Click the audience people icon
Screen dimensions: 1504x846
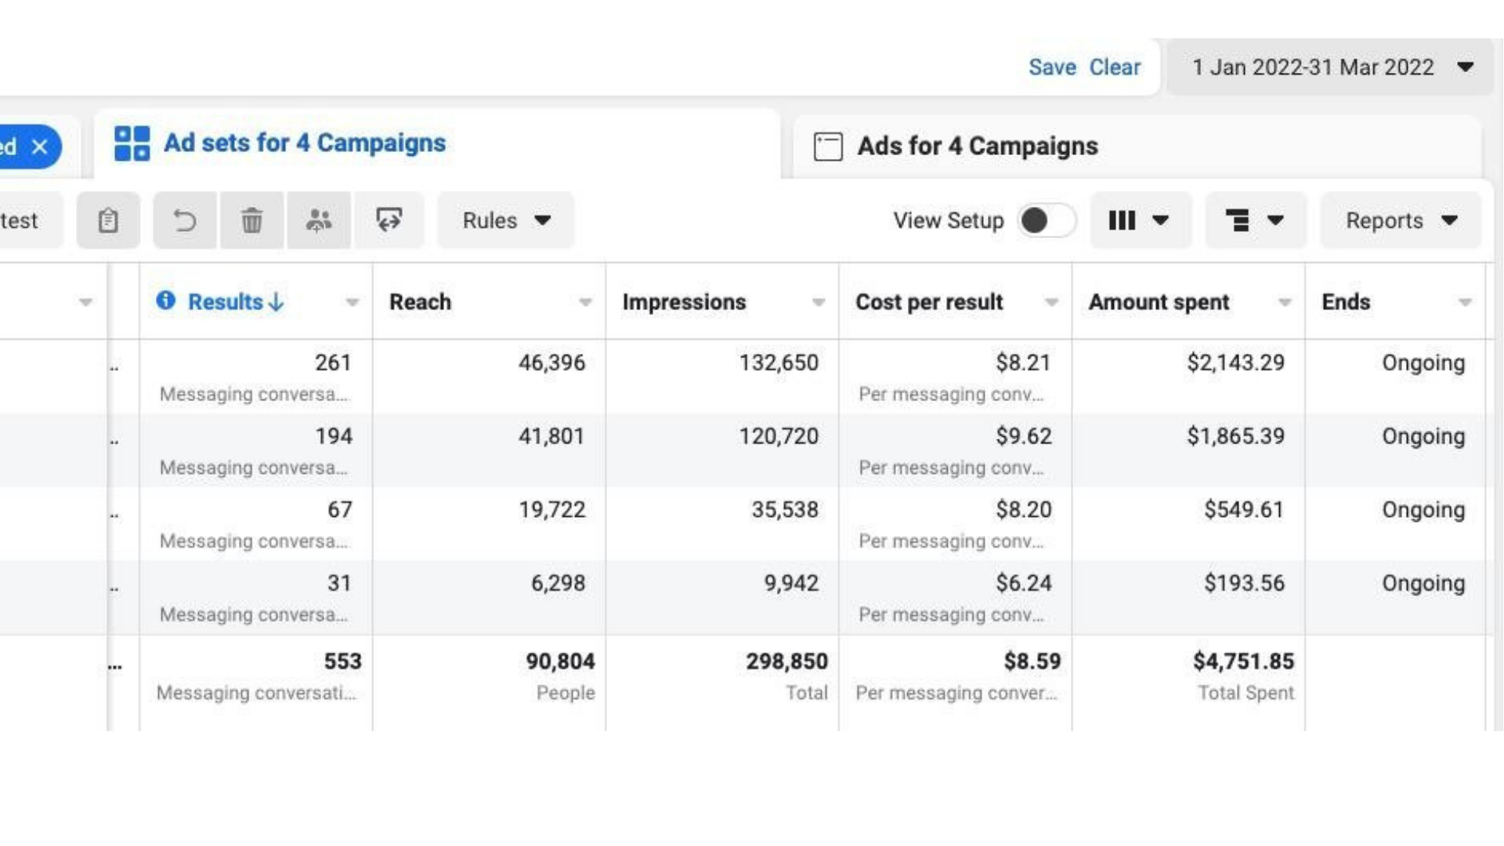pyautogui.click(x=318, y=221)
